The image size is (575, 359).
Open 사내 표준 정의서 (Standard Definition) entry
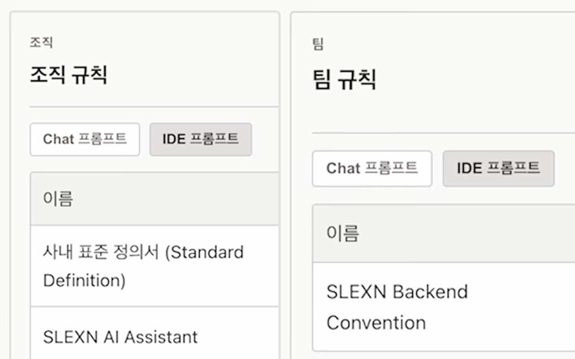[x=155, y=266]
